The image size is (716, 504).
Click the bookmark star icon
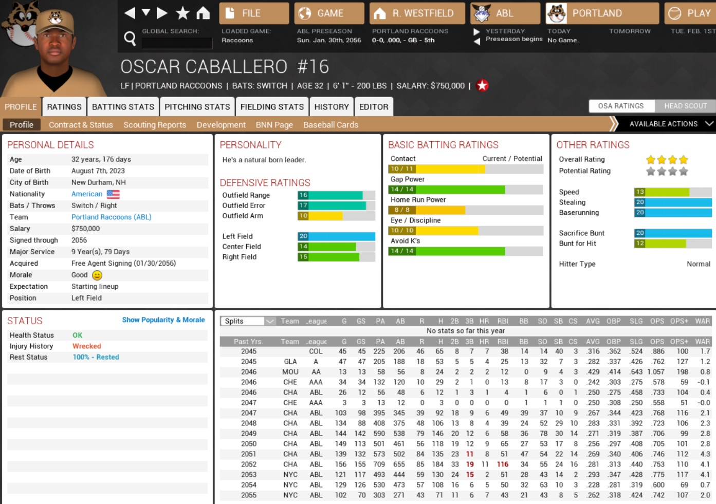coord(182,13)
